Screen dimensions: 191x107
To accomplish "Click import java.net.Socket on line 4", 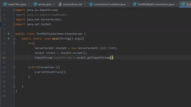I will pos(34,24).
